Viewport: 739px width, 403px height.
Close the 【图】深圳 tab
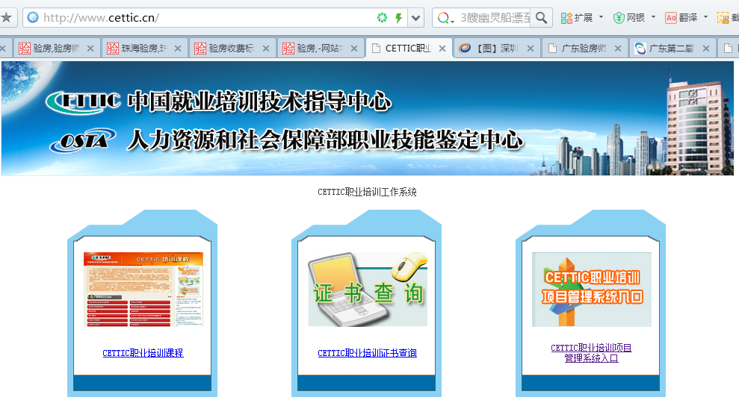coord(531,49)
